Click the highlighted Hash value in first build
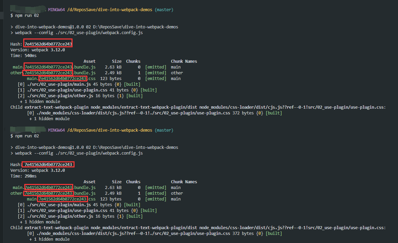 [x=48, y=44]
